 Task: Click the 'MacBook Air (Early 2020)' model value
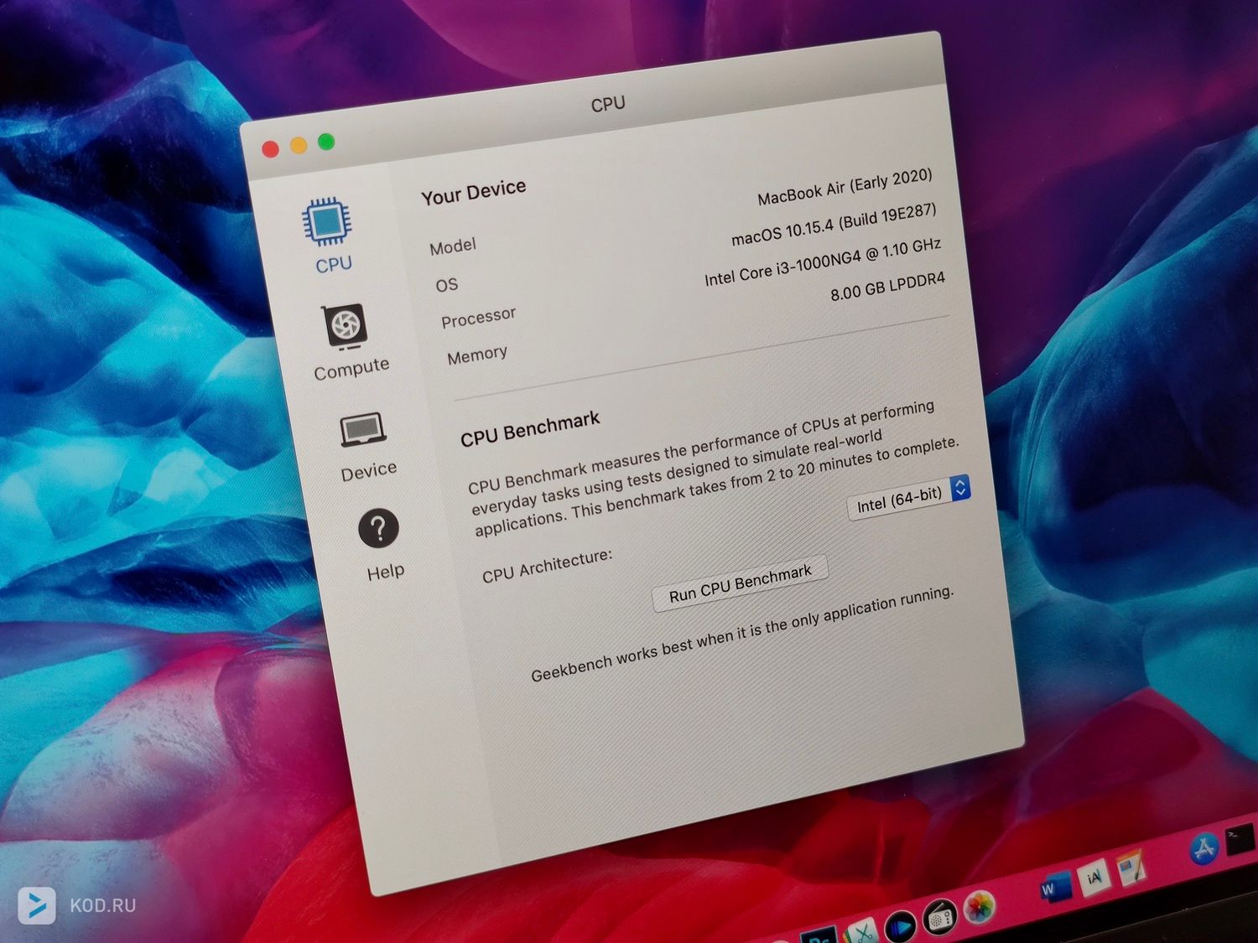tap(845, 187)
